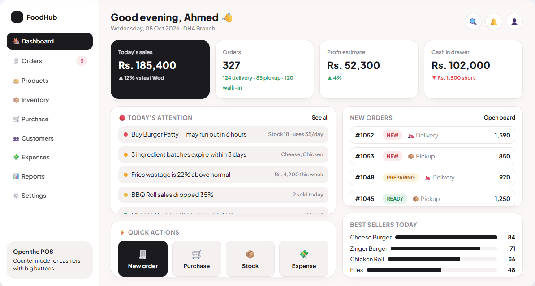This screenshot has width=535, height=286.
Task: Open the Fries wastage alert row
Action: coord(224,175)
